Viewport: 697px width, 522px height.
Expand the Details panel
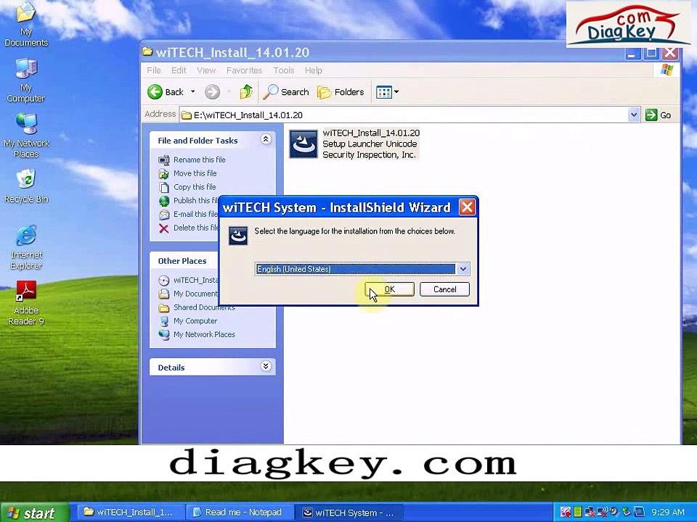pos(266,366)
